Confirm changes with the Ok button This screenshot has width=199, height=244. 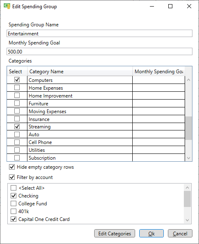click(x=152, y=233)
